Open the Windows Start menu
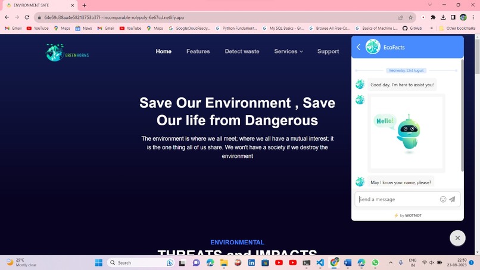This screenshot has height=270, width=480. click(x=99, y=263)
